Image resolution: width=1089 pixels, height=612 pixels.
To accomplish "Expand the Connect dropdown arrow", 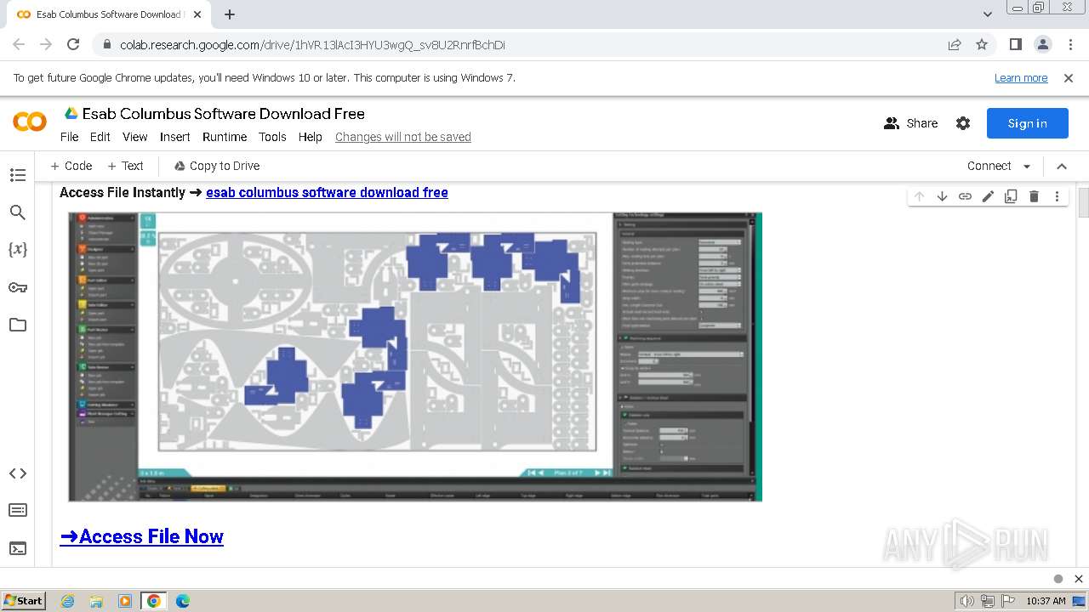I will click(1027, 167).
